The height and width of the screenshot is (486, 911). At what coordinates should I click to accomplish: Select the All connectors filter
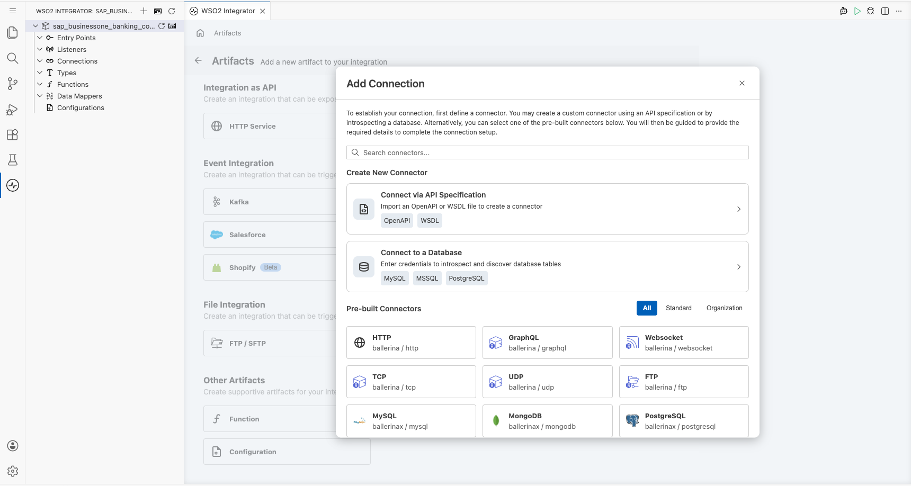click(x=647, y=308)
